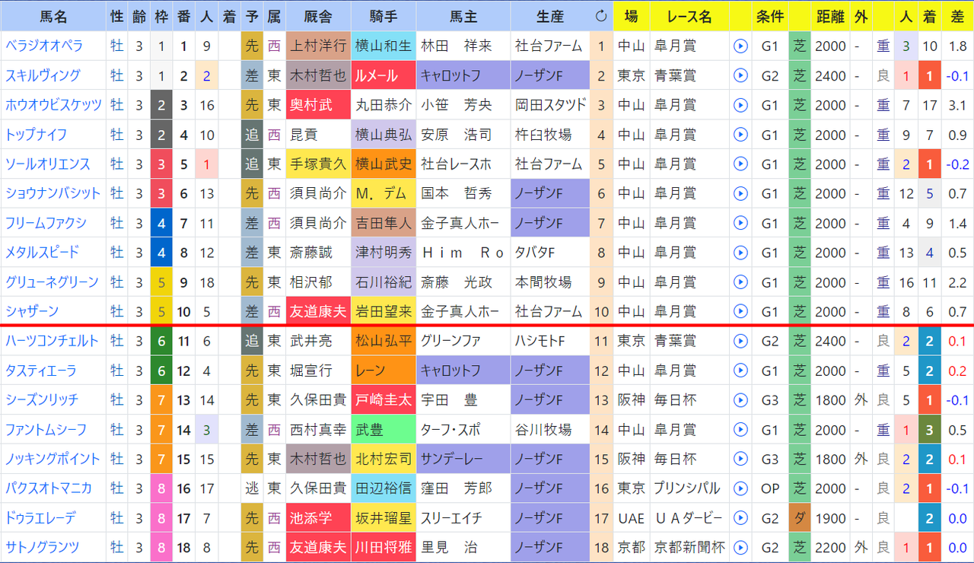Open the horse page for ベラジオオペラ
Screen dimensions: 974x563
[44, 46]
